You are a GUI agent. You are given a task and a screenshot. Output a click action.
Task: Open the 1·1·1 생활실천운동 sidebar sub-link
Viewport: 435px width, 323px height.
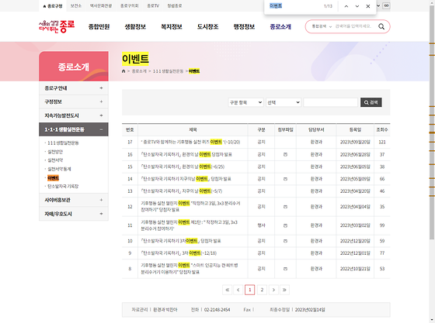63,143
